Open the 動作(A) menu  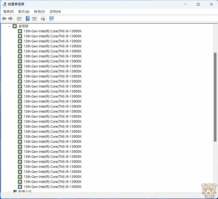[24, 12]
